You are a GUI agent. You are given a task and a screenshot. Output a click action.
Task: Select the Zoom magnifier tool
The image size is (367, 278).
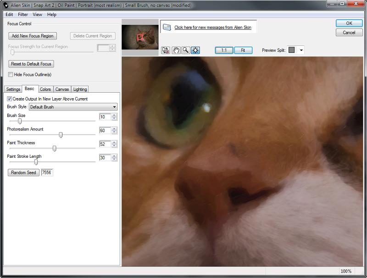pos(186,50)
